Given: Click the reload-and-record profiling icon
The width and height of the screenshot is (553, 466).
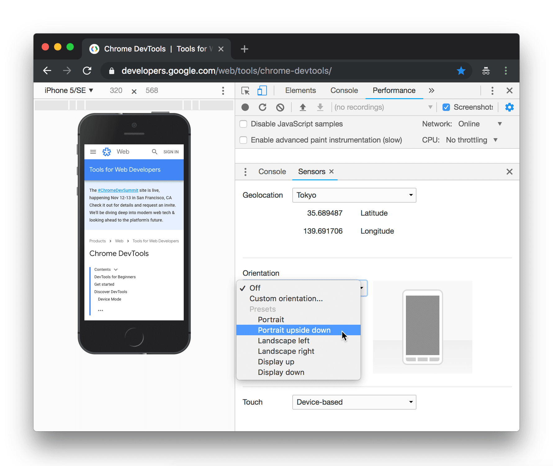Looking at the screenshot, I should (263, 107).
